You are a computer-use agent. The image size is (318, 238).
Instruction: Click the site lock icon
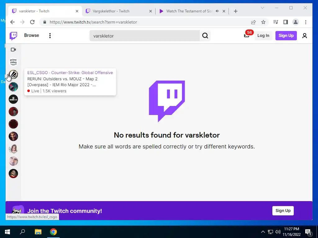coord(45,22)
